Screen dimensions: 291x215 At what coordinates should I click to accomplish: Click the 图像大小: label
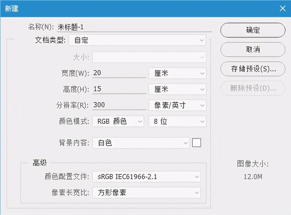(253, 164)
